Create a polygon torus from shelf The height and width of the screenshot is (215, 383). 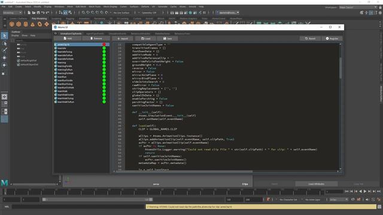(x=39, y=24)
